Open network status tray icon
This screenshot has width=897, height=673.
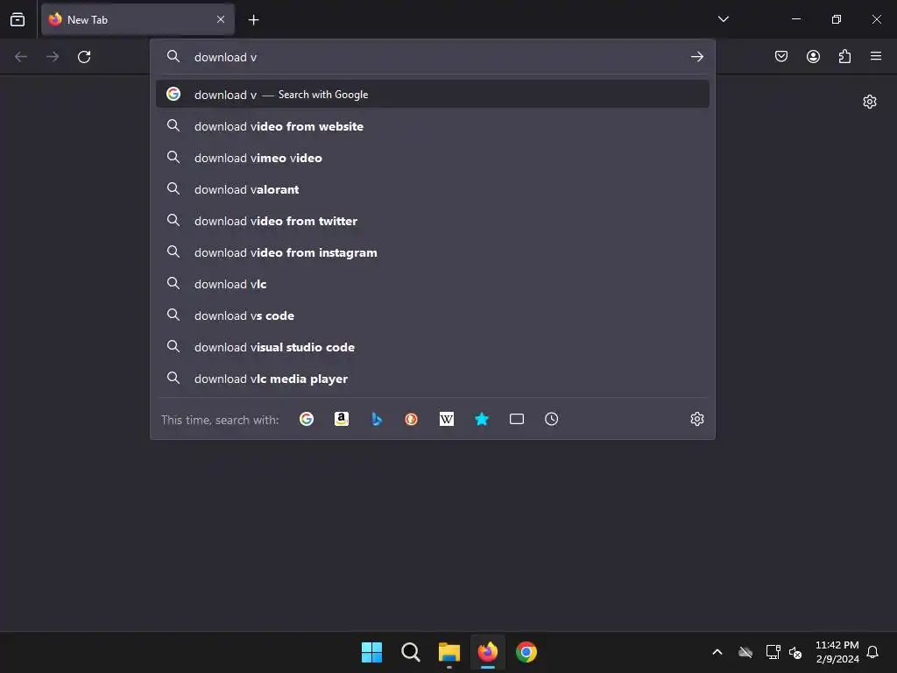pyautogui.click(x=773, y=652)
